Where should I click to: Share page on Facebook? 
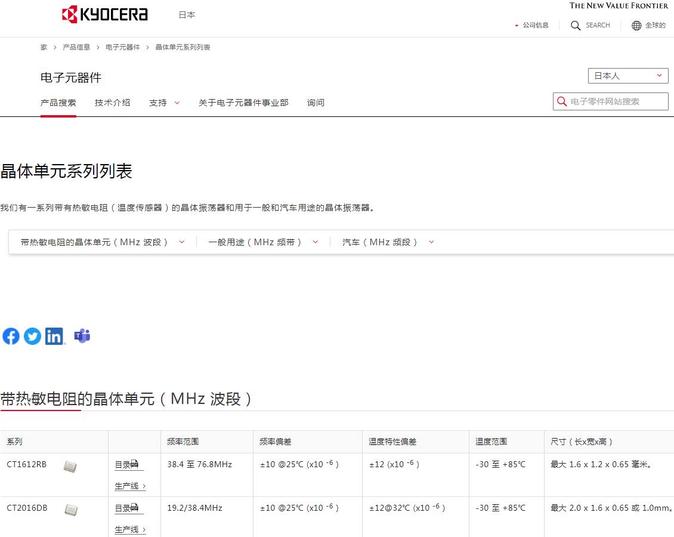coord(11,337)
